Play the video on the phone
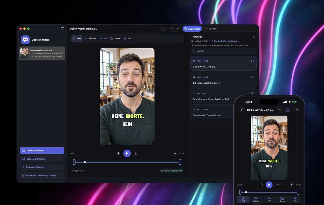 (x=269, y=185)
